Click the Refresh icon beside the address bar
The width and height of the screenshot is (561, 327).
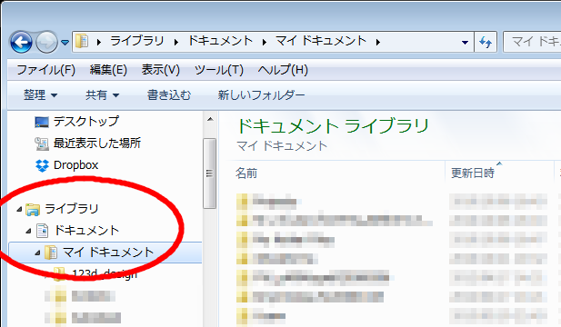[x=486, y=42]
